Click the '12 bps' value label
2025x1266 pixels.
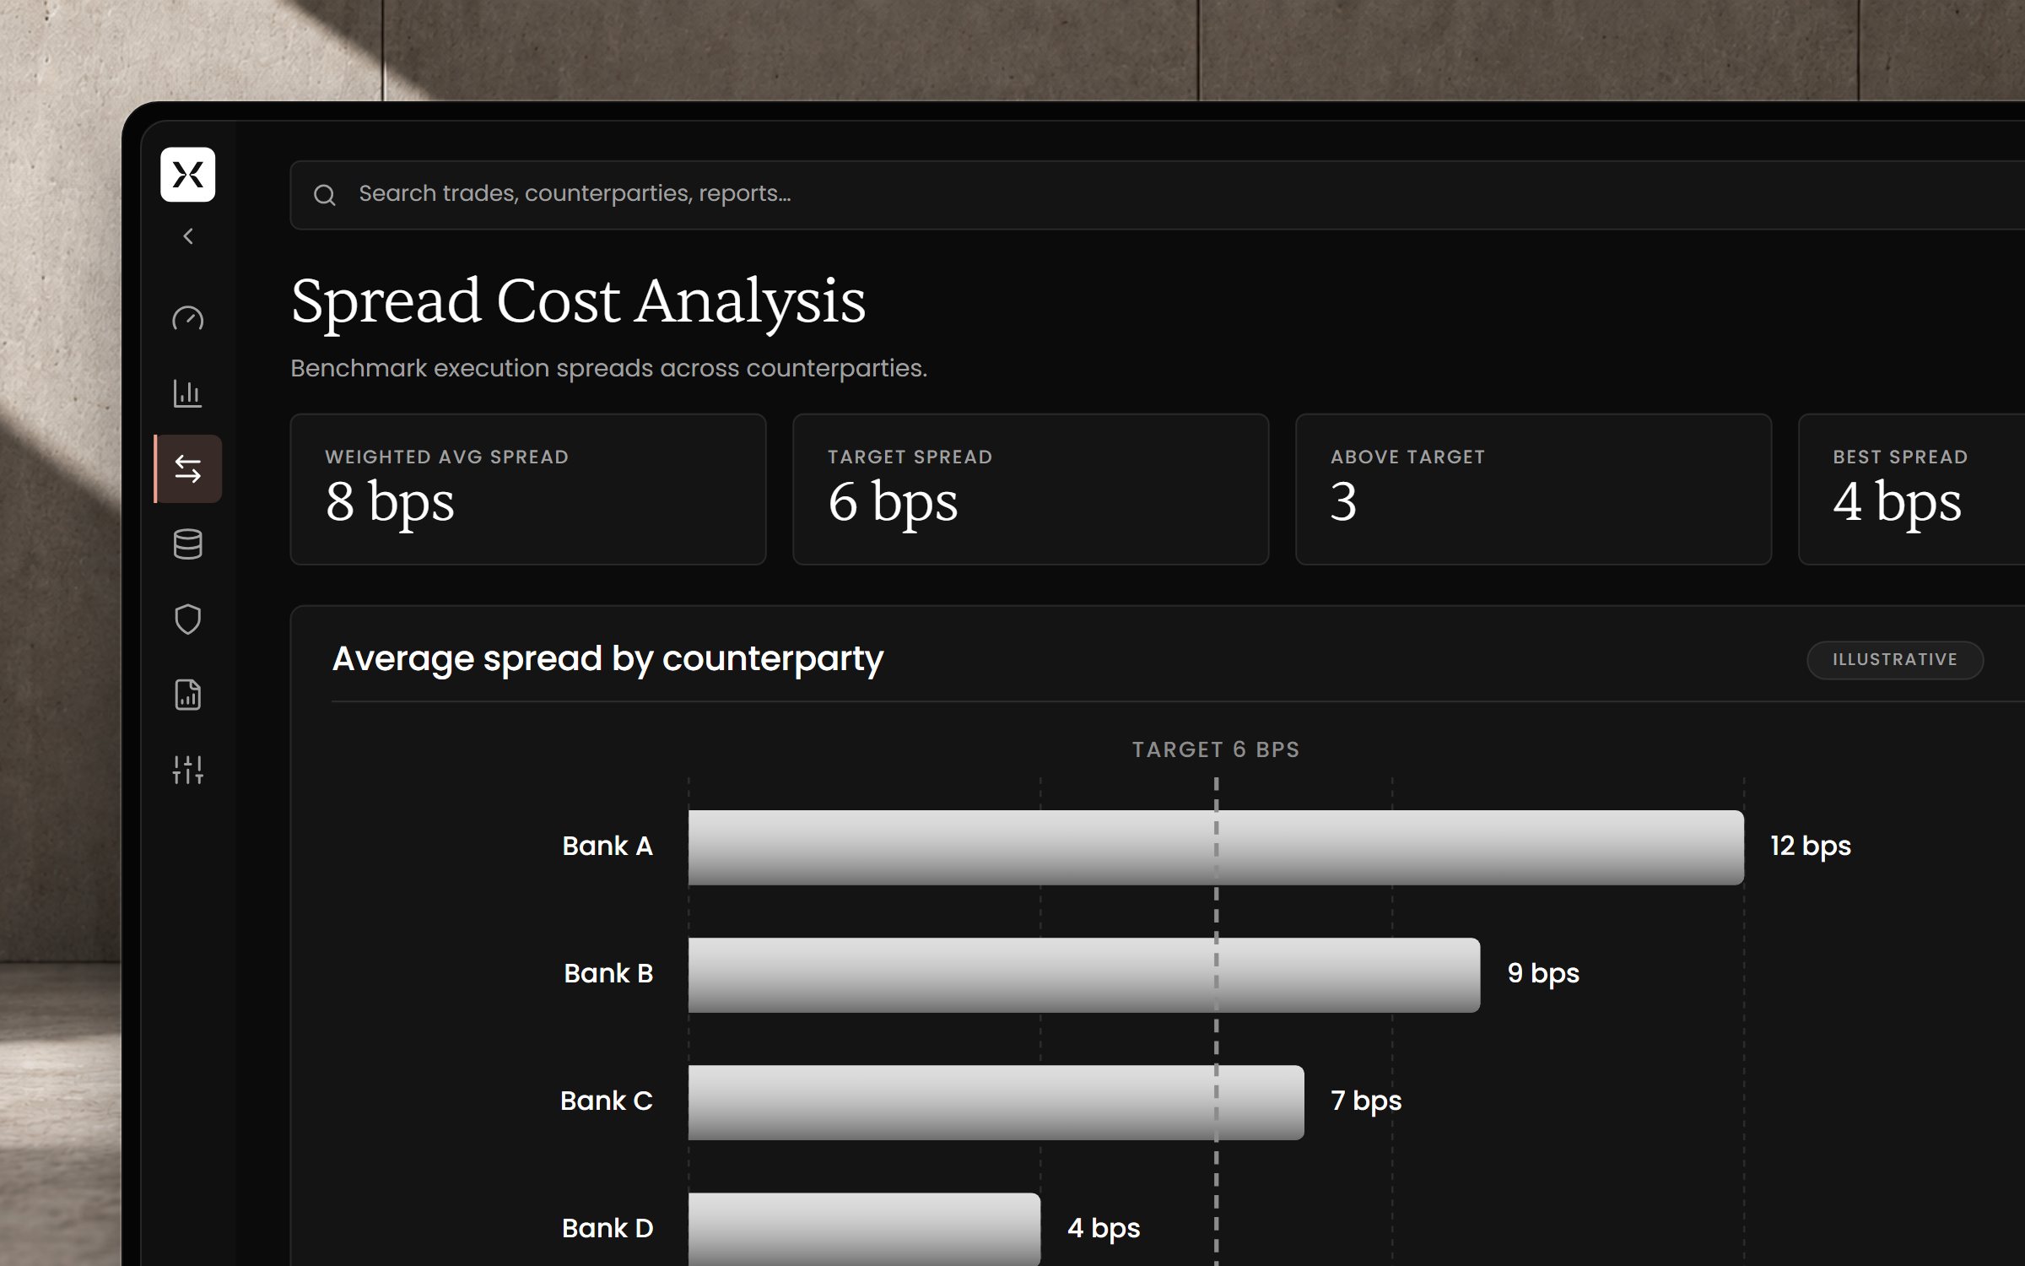[1811, 847]
